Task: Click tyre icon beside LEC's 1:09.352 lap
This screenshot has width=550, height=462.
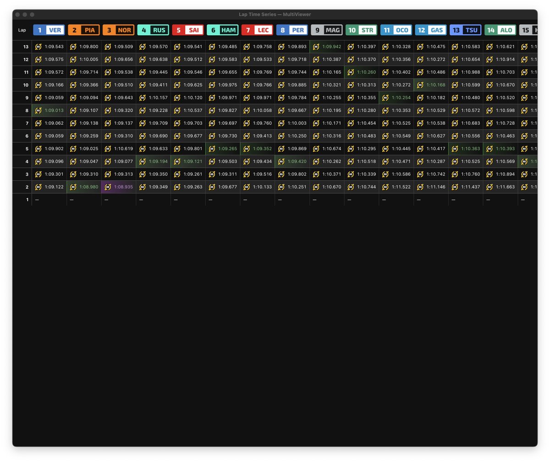Action: tap(247, 149)
